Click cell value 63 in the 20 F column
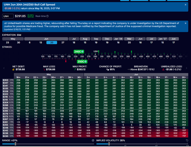 (184, 128)
